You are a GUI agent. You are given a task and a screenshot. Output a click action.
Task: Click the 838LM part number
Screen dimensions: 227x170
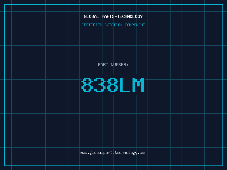tap(113, 85)
